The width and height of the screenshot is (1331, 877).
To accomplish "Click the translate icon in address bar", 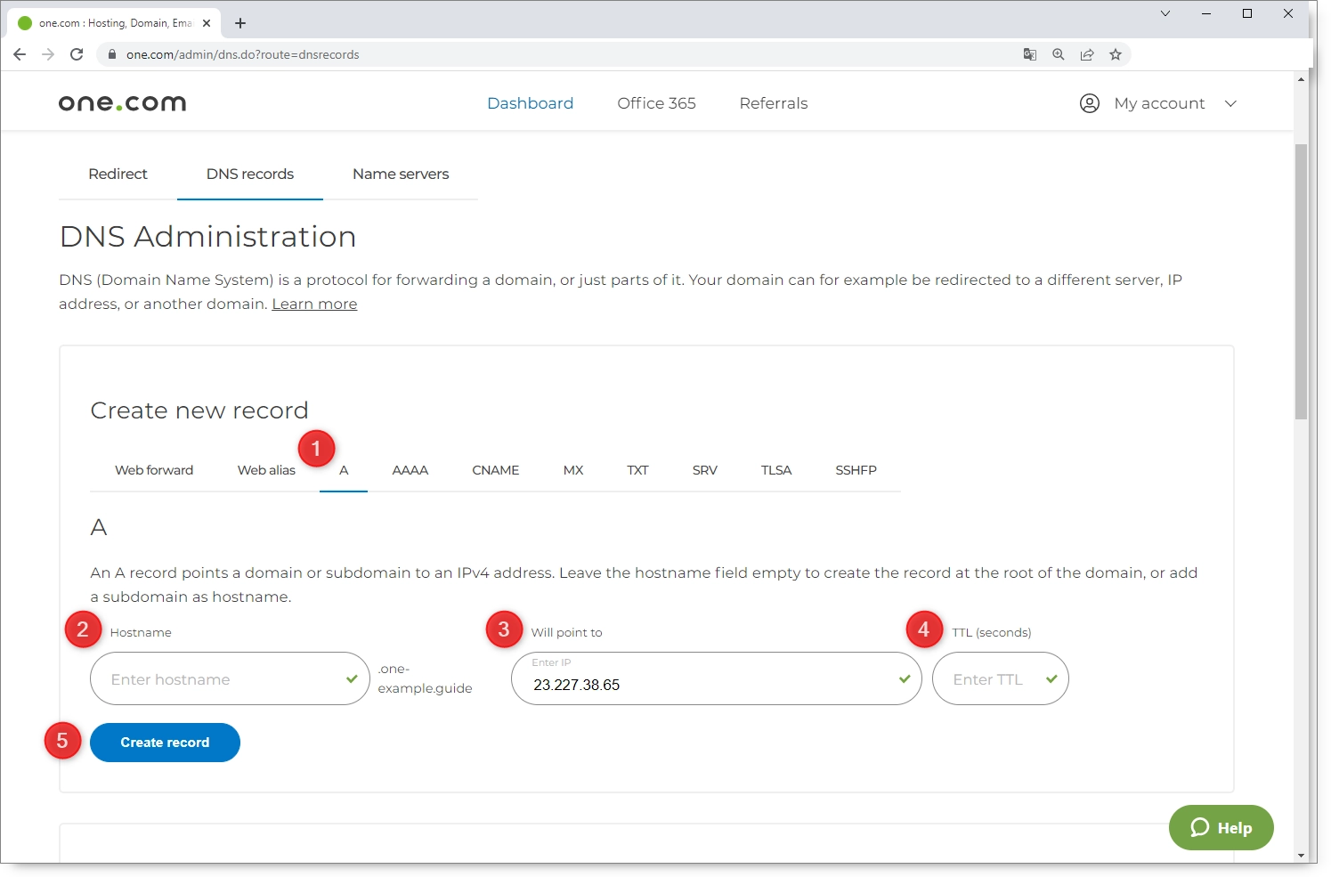I will pyautogui.click(x=1030, y=54).
